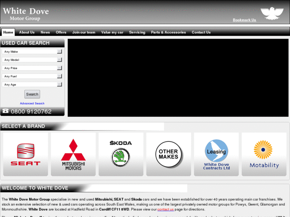Open Parts & Accessories menu item
Viewport: 290px width, 217px height.
coord(168,32)
